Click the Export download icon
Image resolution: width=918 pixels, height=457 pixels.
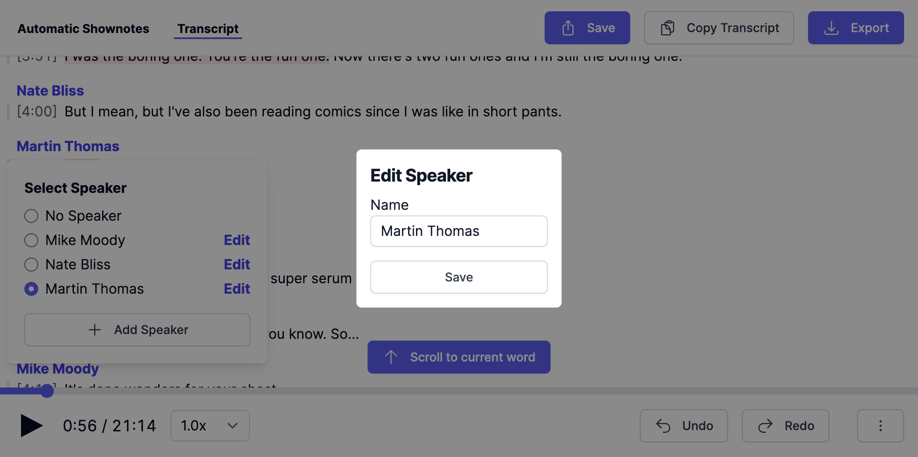click(x=832, y=28)
